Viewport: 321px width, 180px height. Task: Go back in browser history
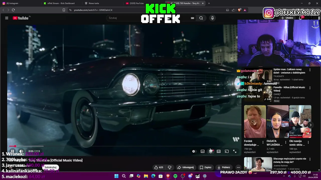point(3,10)
